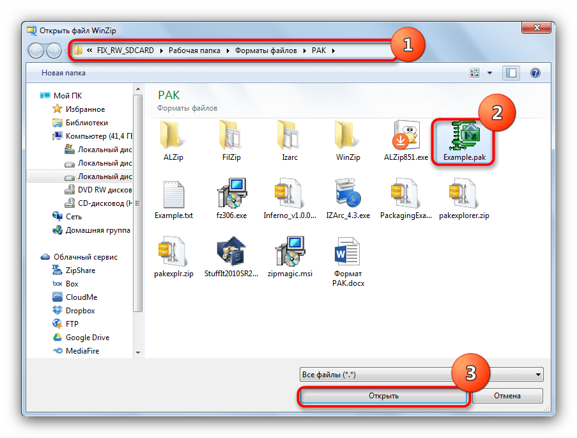This screenshot has height=438, width=577.
Task: Select the Example.txt text file
Action: coord(174,199)
